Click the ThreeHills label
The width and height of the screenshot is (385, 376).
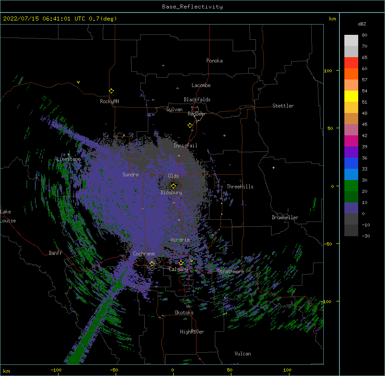pos(240,187)
